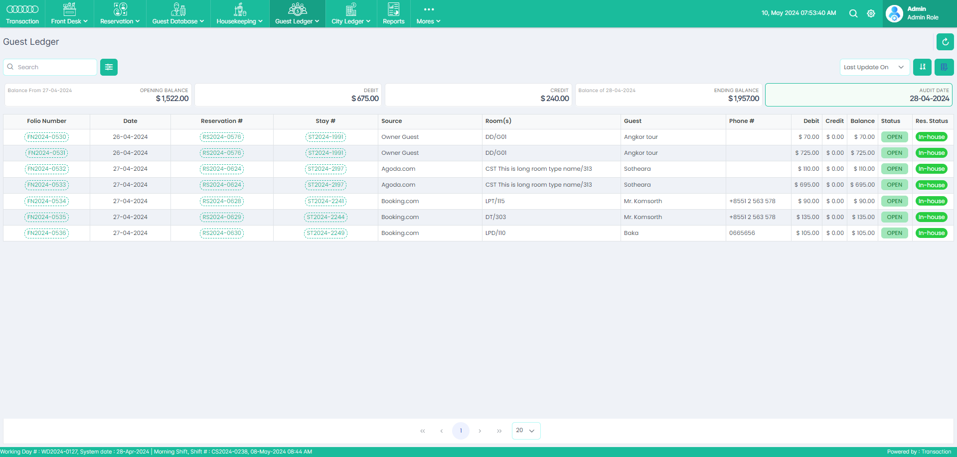This screenshot has width=957, height=457.
Task: Go to first page arrow
Action: coord(423,431)
